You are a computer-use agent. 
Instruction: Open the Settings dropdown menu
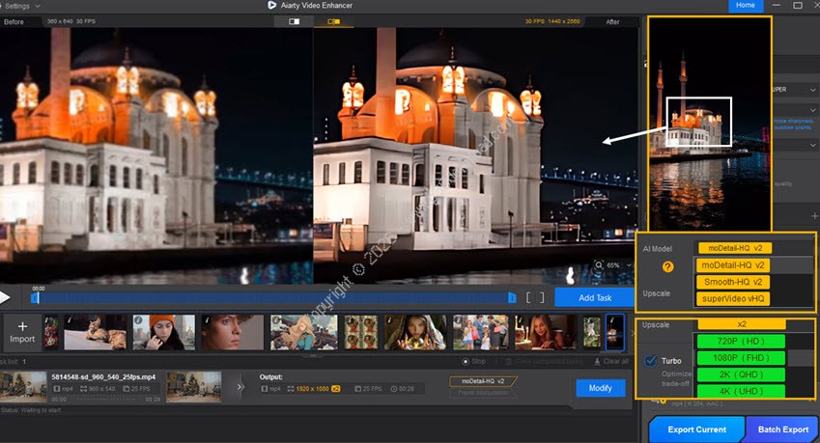click(x=25, y=6)
